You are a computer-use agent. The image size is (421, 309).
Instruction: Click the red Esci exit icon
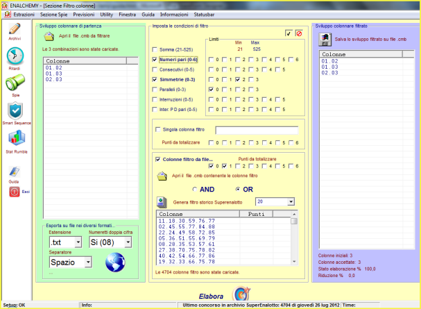coord(15,192)
